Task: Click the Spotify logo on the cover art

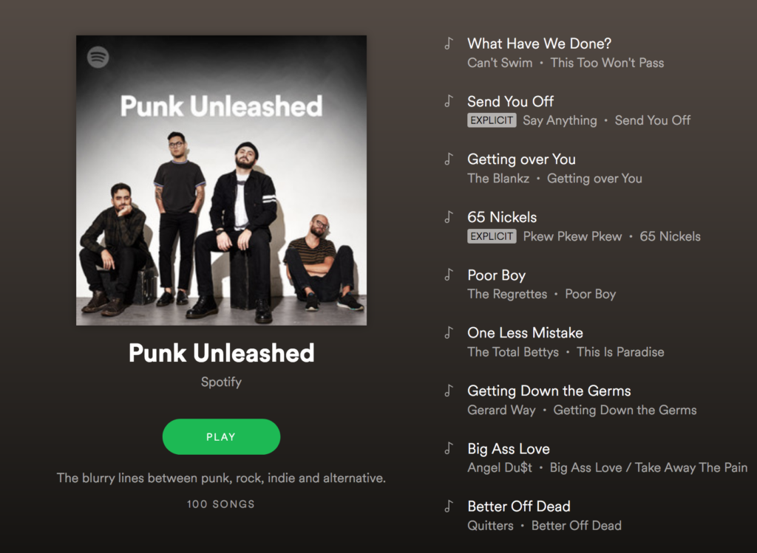Action: [98, 58]
